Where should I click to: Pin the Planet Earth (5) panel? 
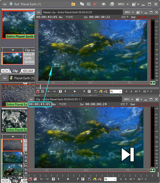[x=4, y=78]
